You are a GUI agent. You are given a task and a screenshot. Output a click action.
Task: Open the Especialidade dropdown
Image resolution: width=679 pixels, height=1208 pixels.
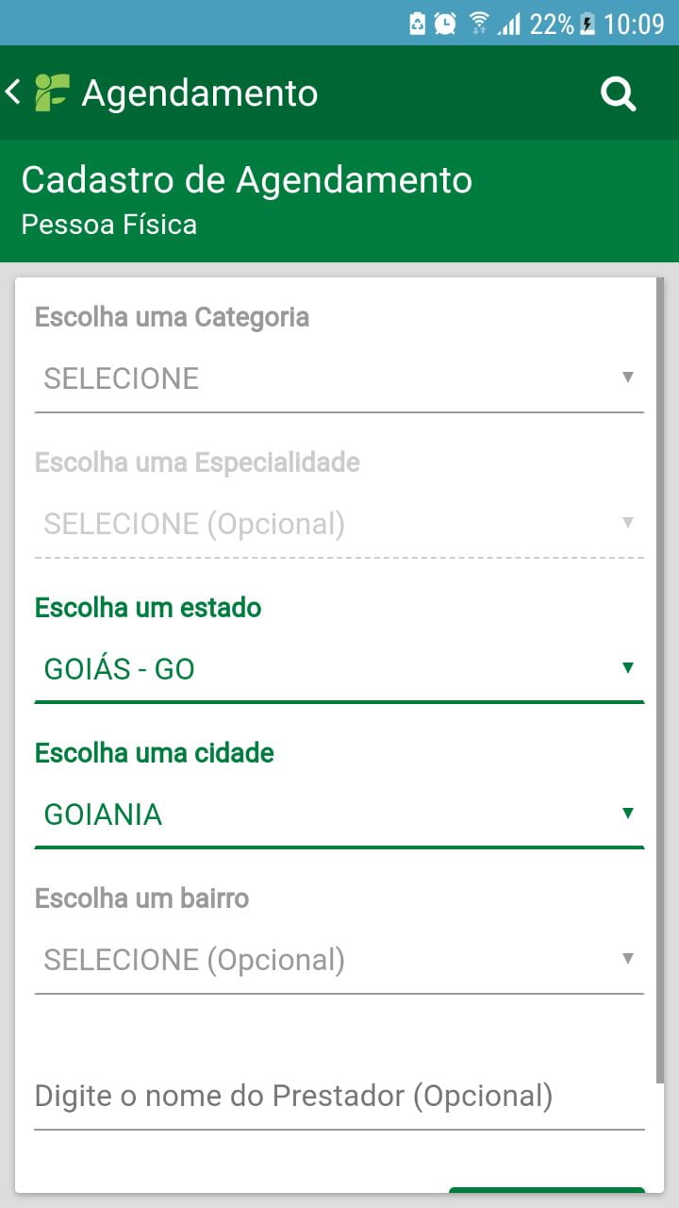pos(338,525)
